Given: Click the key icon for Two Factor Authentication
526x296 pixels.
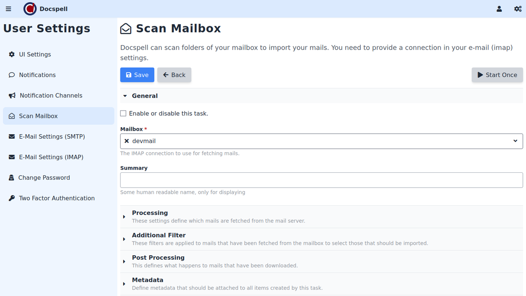Looking at the screenshot, I should tap(12, 198).
